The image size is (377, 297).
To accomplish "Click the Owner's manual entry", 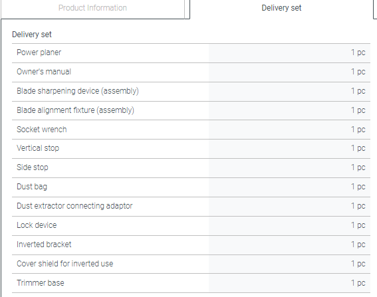I will [x=44, y=72].
